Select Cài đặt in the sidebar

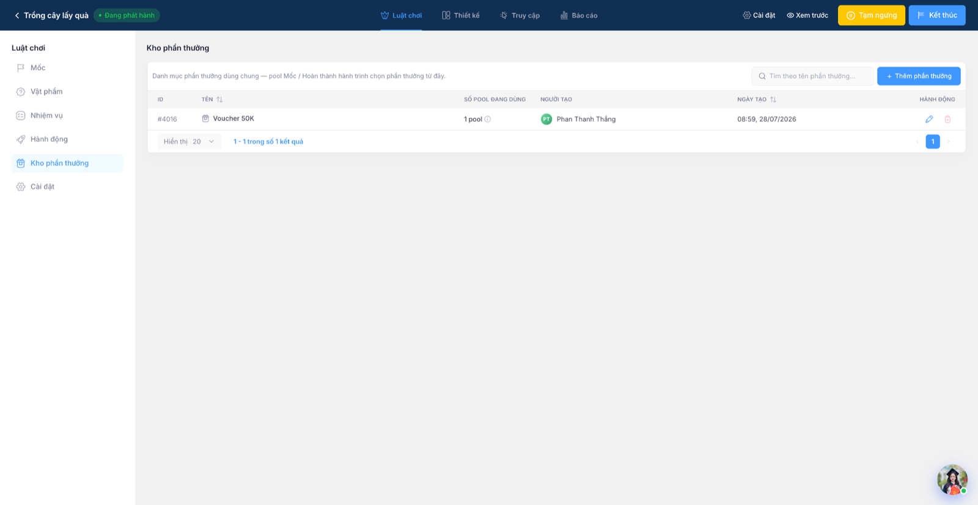pos(67,187)
